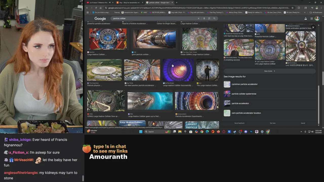Open Discord from taskbar
The image size is (324, 182).
(246, 132)
